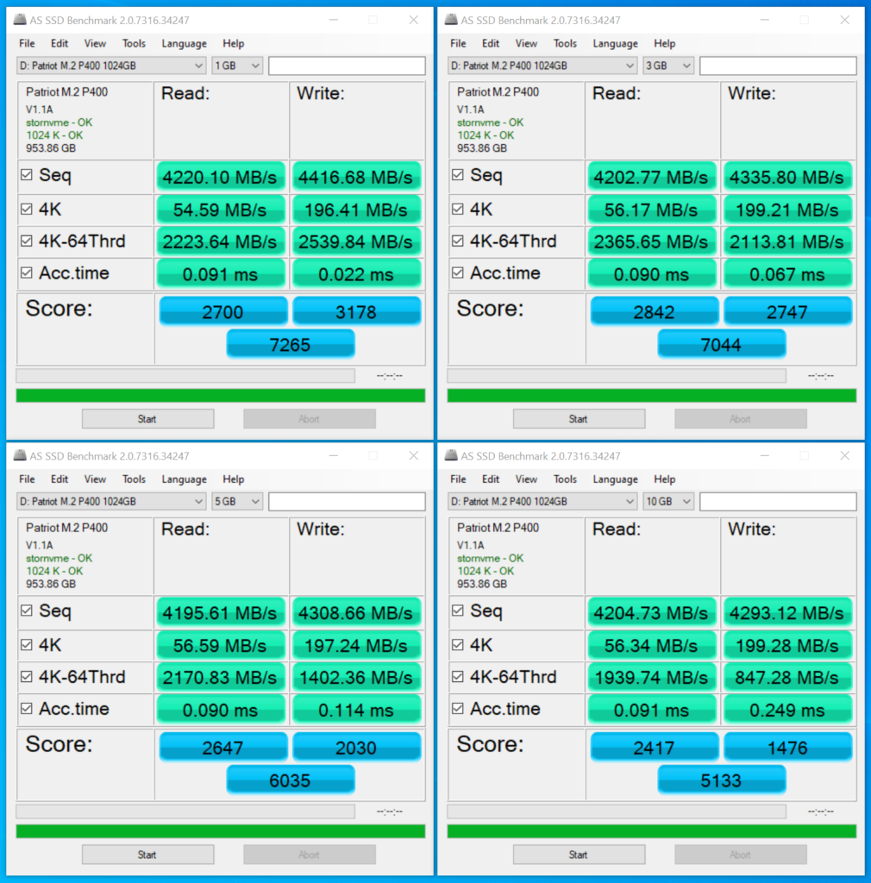The height and width of the screenshot is (883, 871).
Task: Click the empty text field beside the 5 GB dropdown
Action: pos(347,502)
